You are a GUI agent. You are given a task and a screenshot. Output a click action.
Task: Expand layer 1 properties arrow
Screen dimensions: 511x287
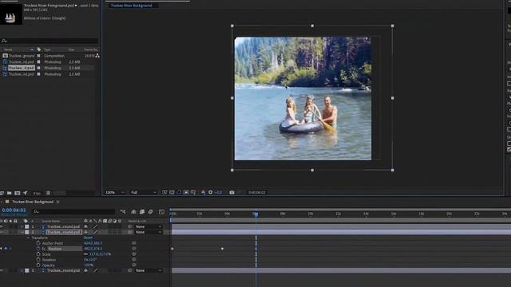22,226
